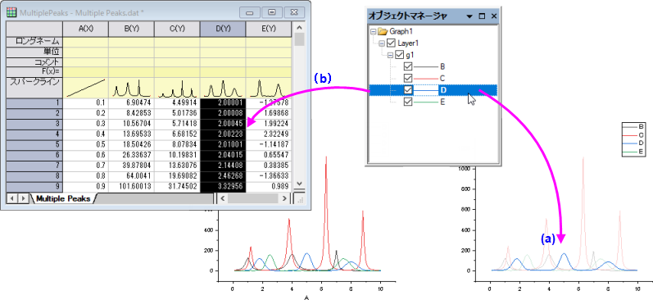This screenshot has height=300, width=653.
Task: Click the sparkline thumbnail of column A
Action: coord(85,88)
